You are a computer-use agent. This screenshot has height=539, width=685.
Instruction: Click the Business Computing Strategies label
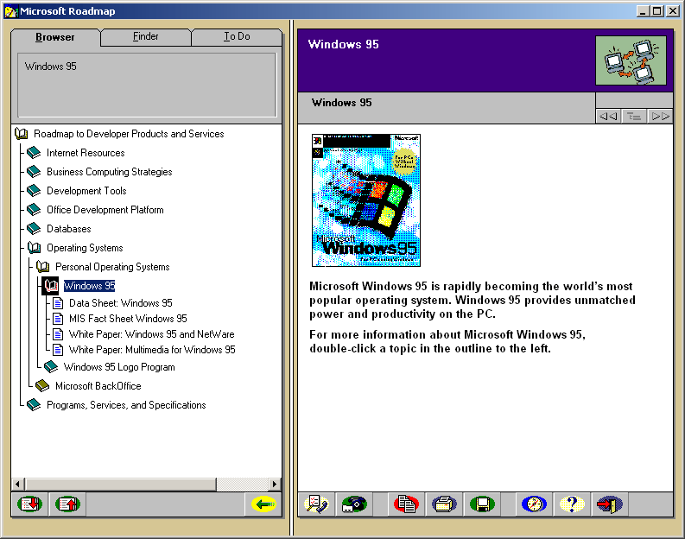[x=109, y=172]
